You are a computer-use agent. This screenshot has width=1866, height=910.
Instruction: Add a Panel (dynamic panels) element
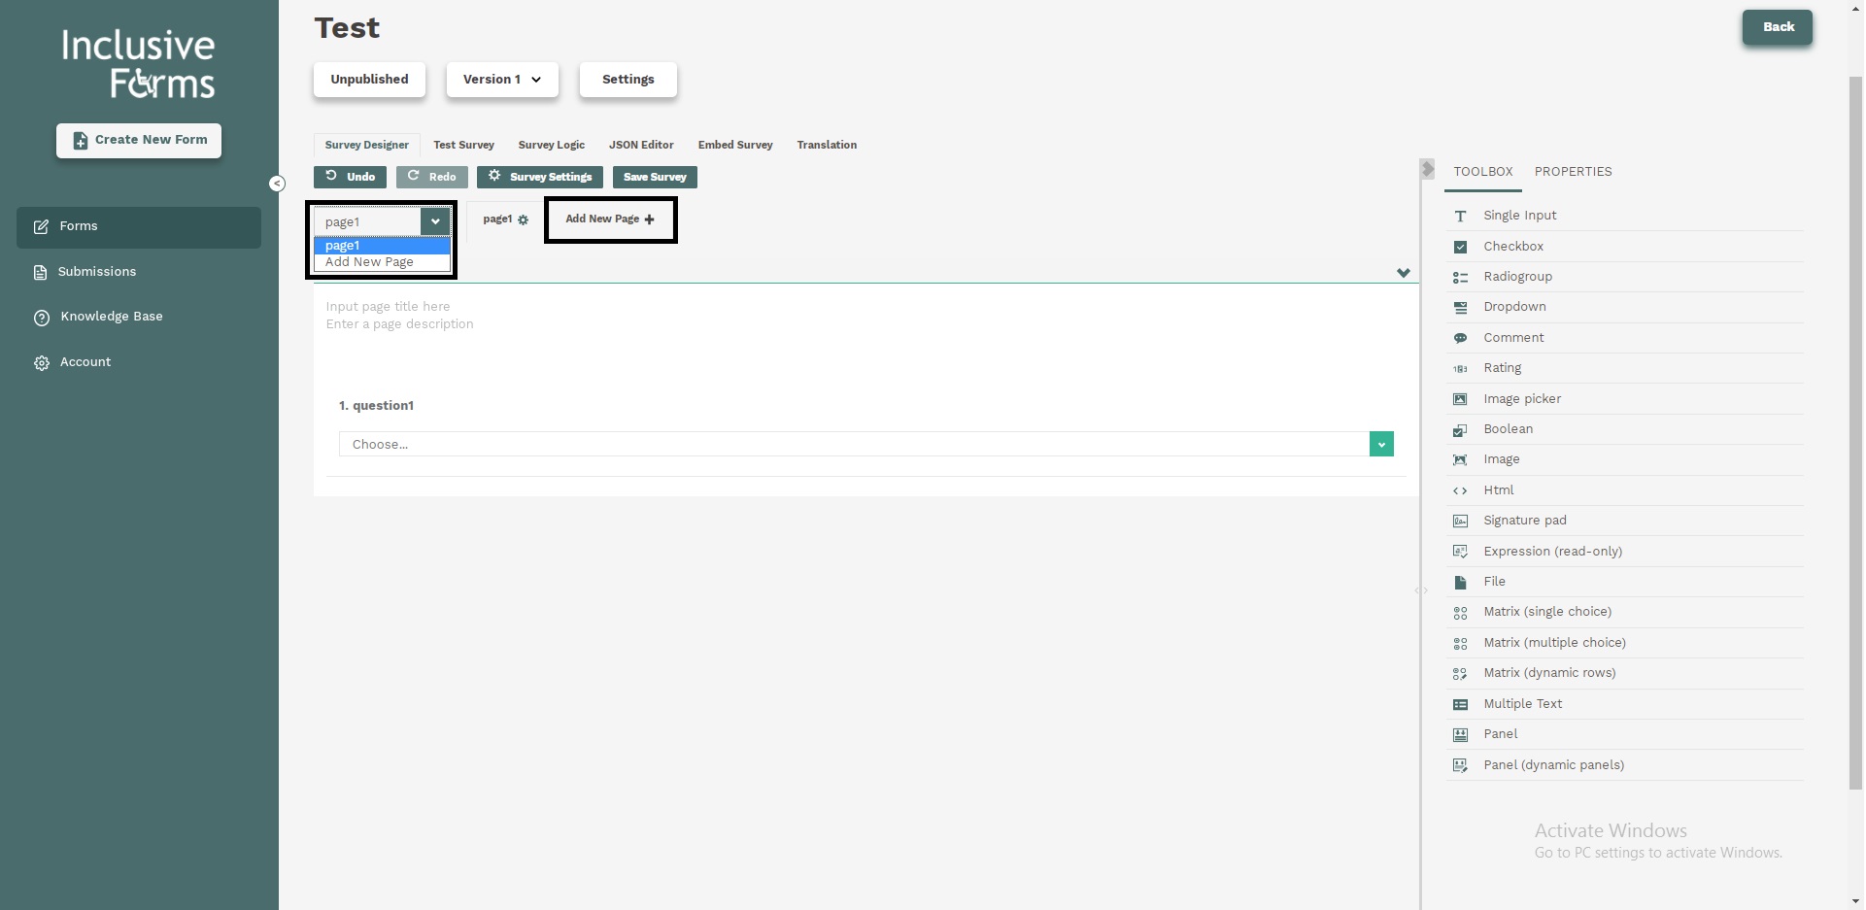(1553, 764)
